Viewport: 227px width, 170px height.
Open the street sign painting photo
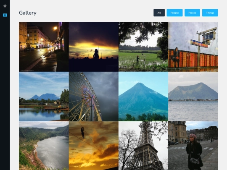click(193, 47)
